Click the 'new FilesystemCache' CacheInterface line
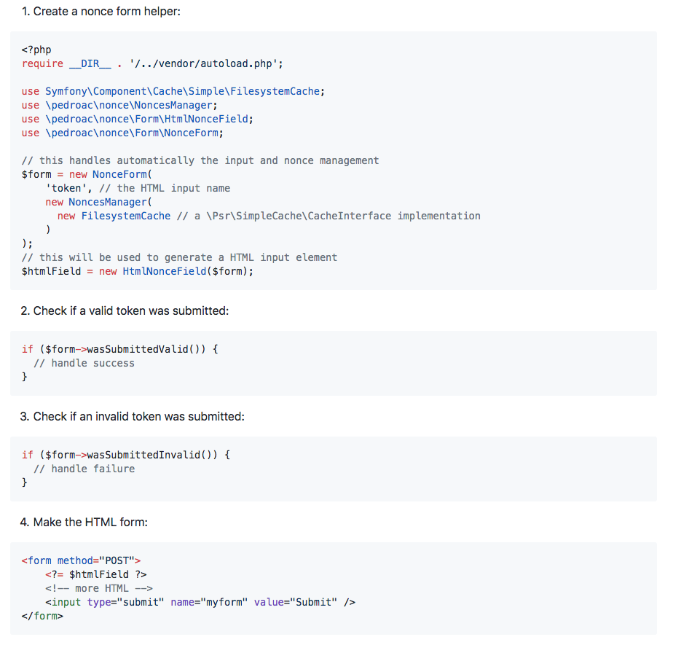Viewport: 673px width, 645px height. [x=269, y=216]
